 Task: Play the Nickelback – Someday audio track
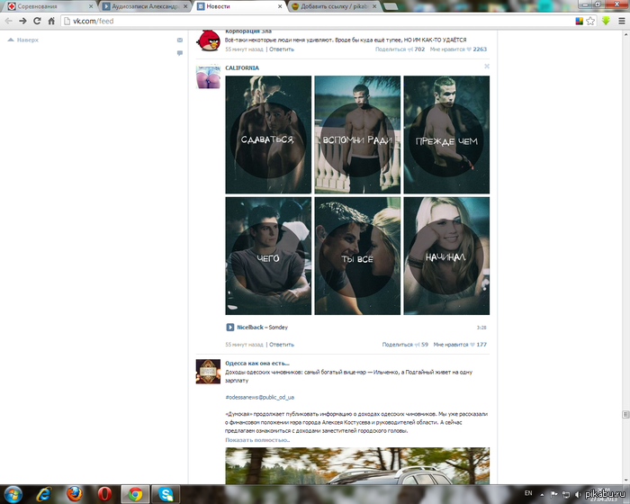click(230, 328)
